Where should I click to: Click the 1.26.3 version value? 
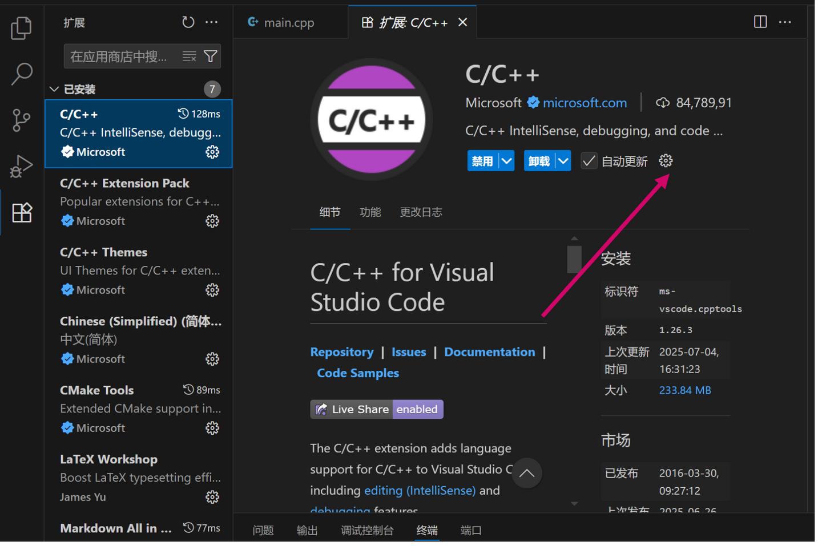tap(676, 330)
